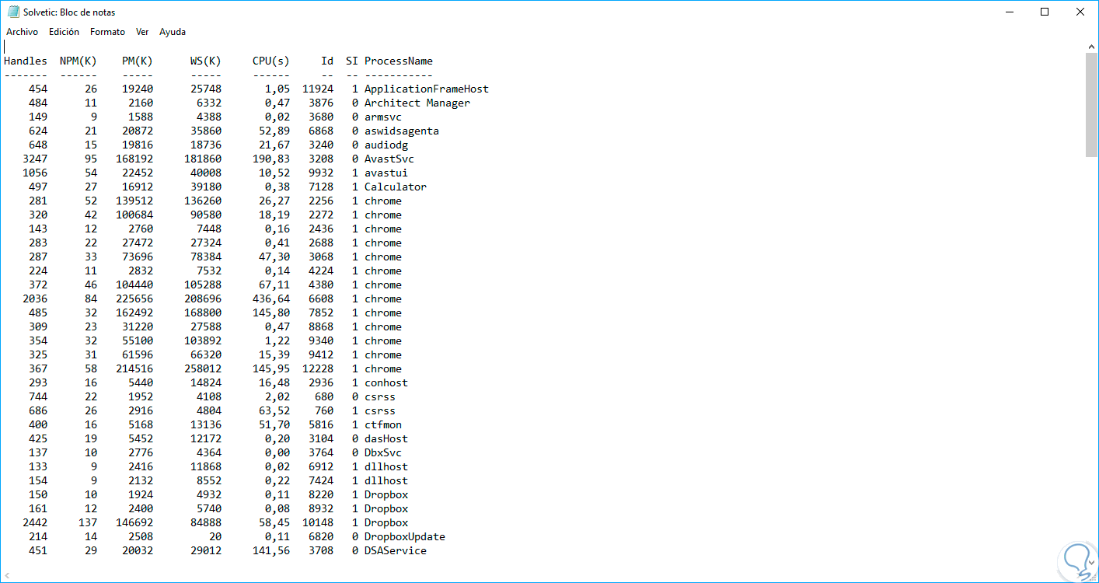This screenshot has width=1099, height=583.
Task: Click the "CPU(s)" column header text
Action: (271, 61)
